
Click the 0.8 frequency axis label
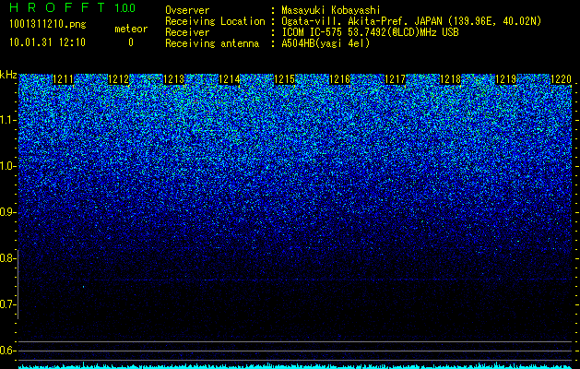click(7, 258)
